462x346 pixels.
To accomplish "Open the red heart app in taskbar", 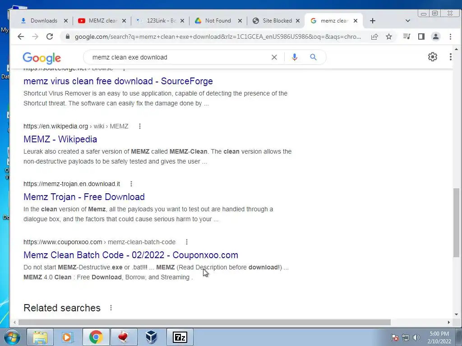I will [124, 337].
